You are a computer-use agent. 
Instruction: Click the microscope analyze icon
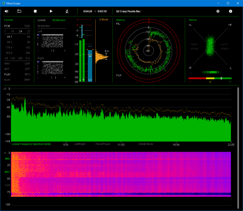67,11
